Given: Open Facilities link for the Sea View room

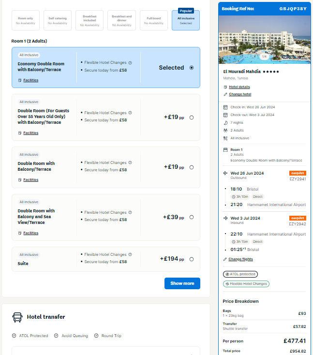Looking at the screenshot, I should pos(31,233).
